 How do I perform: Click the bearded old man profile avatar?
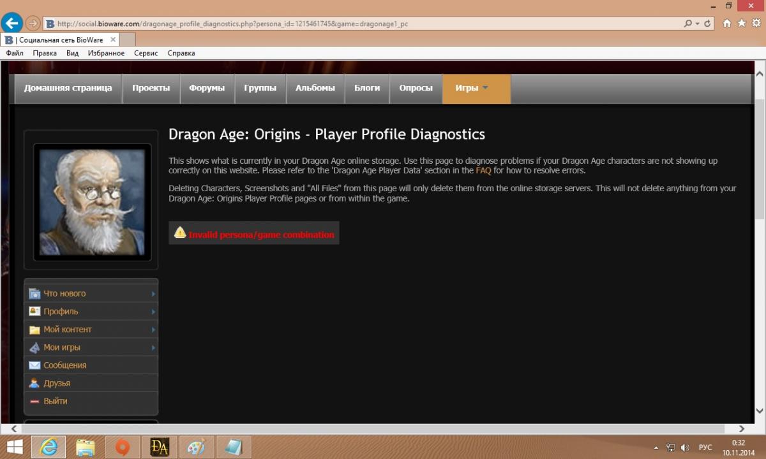coord(92,201)
